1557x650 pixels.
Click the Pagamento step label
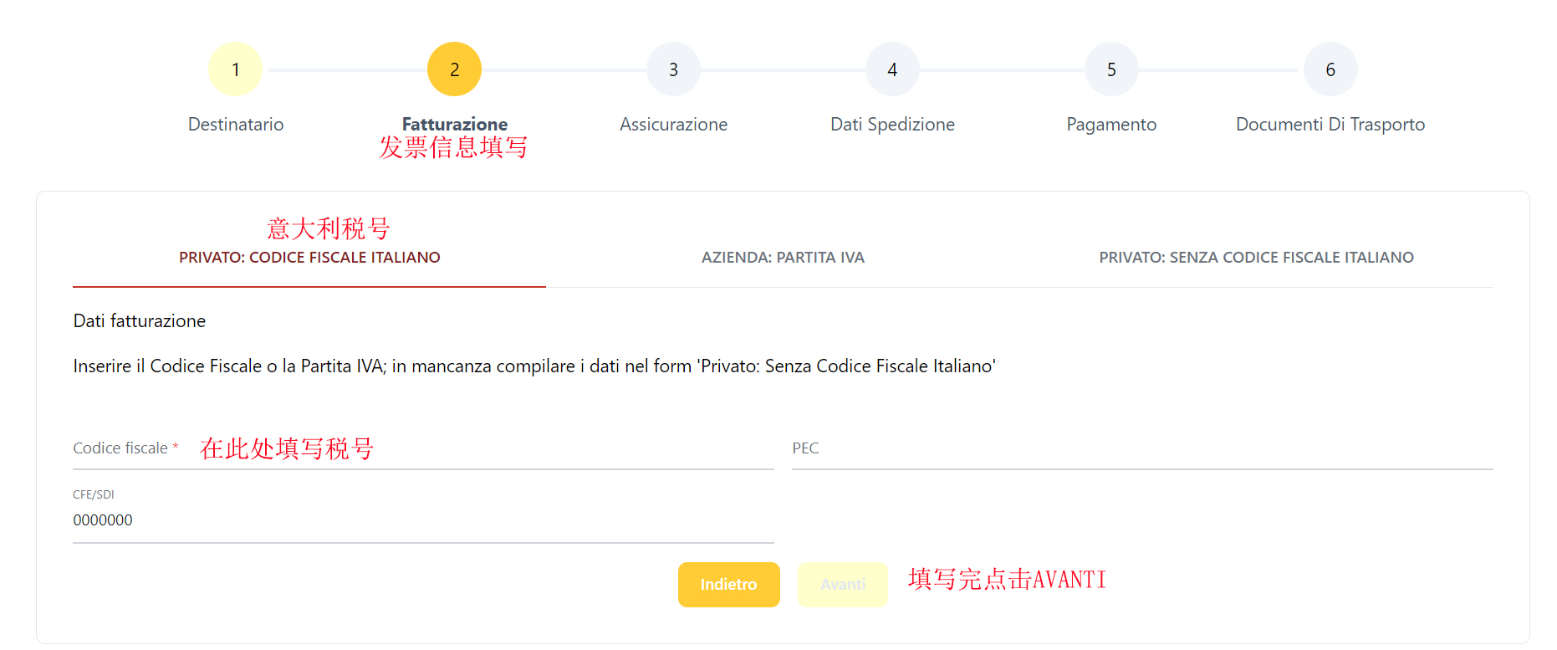click(1111, 125)
